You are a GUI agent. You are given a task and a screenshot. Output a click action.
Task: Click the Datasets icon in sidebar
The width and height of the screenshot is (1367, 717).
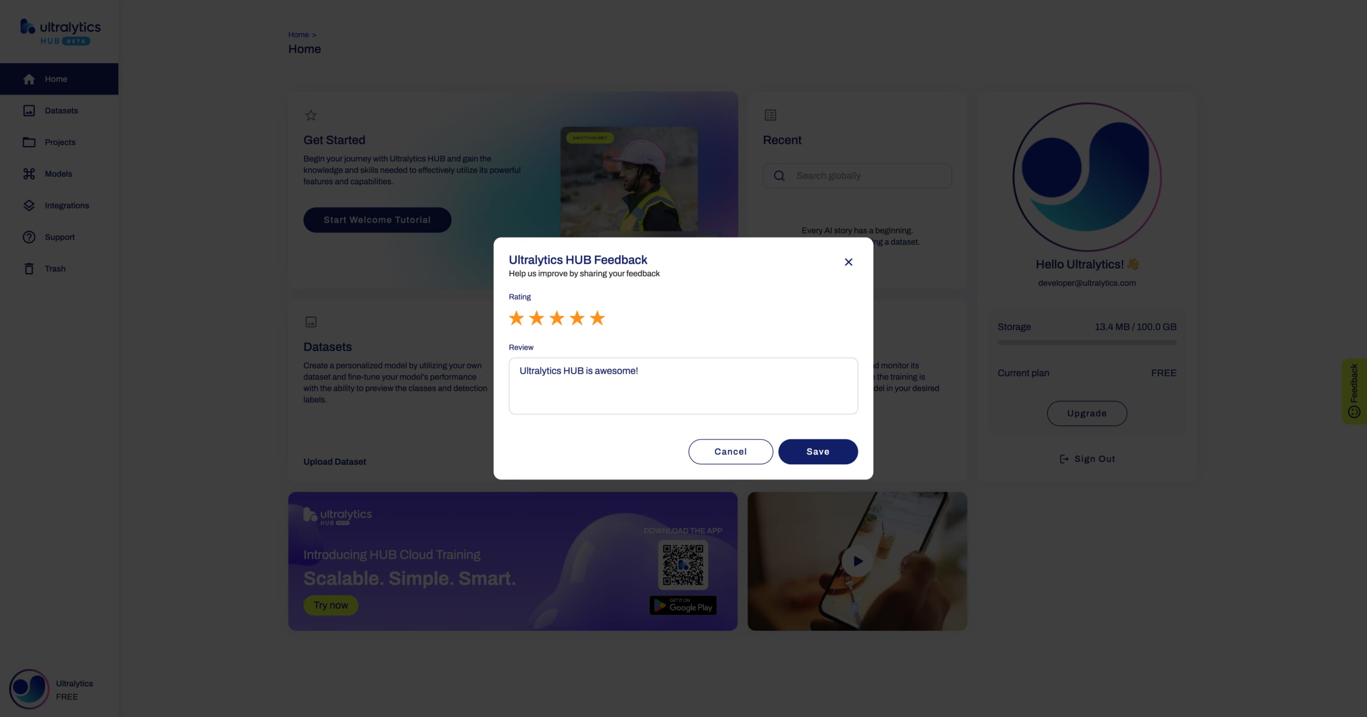click(28, 110)
